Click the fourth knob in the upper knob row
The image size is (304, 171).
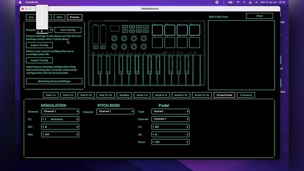click(x=143, y=38)
